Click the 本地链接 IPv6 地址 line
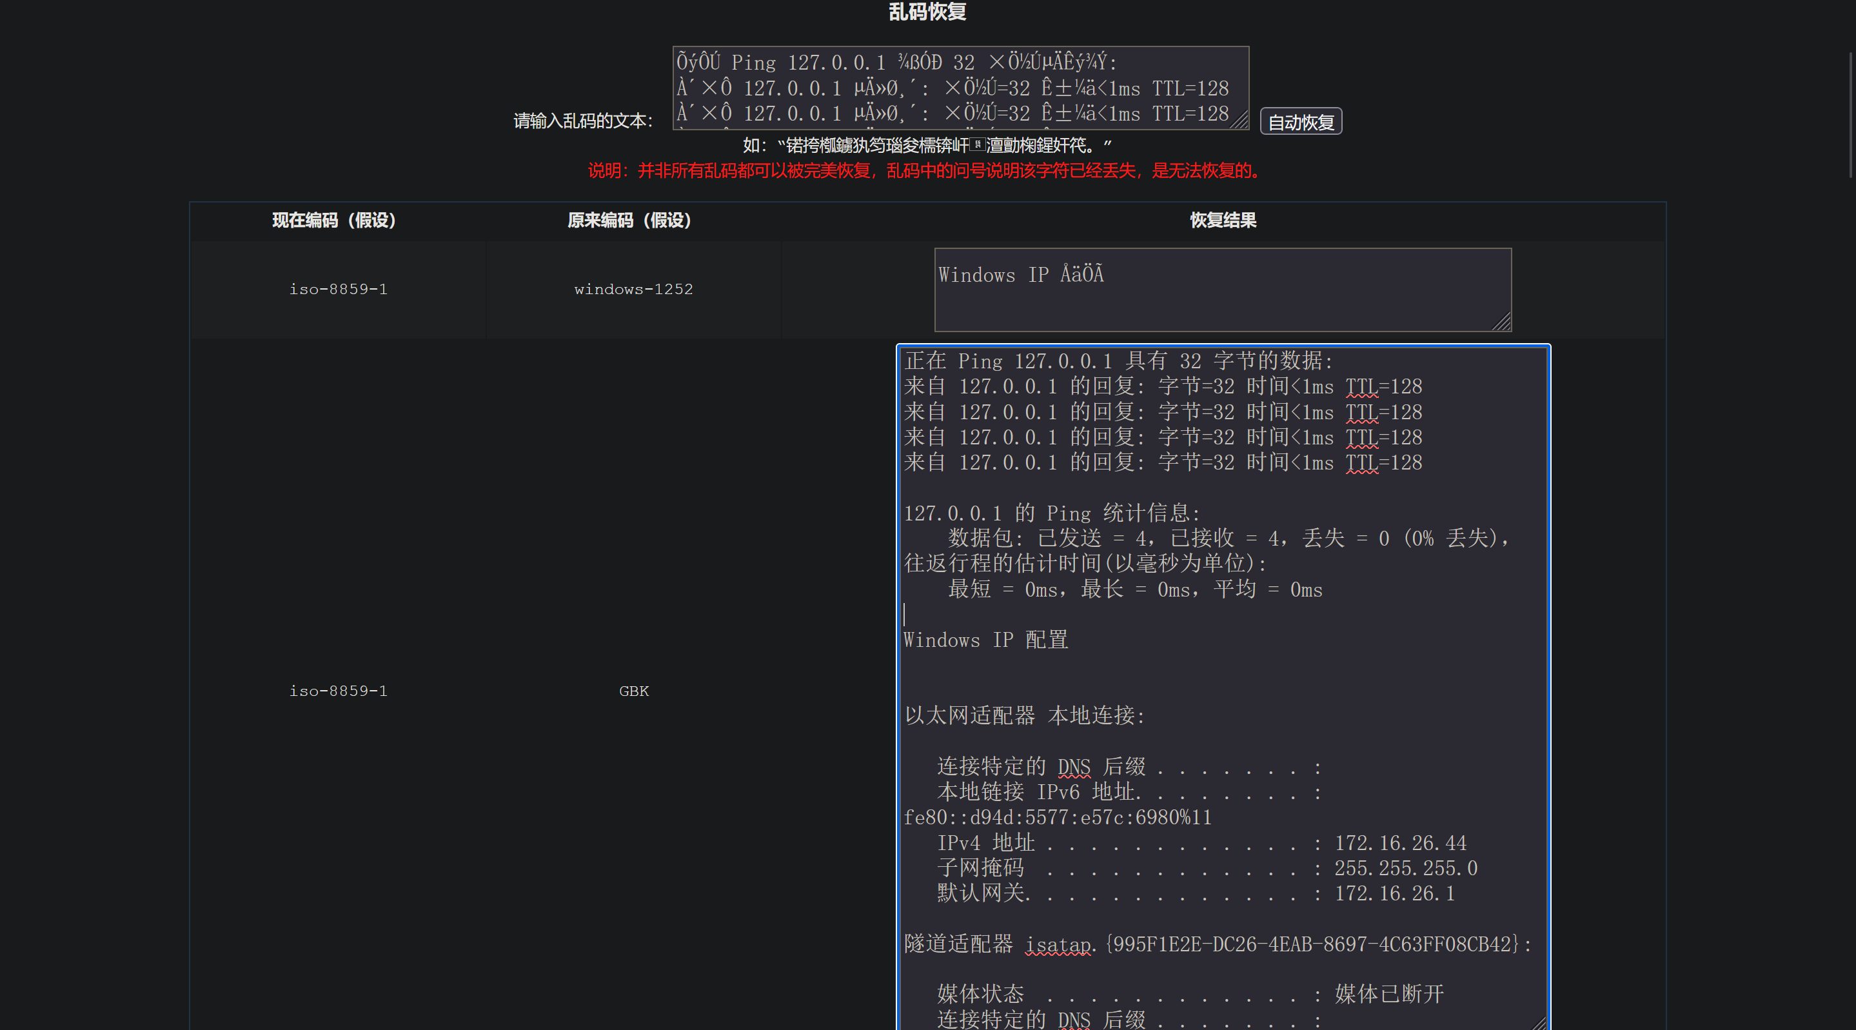This screenshot has height=1030, width=1856. coord(1129,792)
